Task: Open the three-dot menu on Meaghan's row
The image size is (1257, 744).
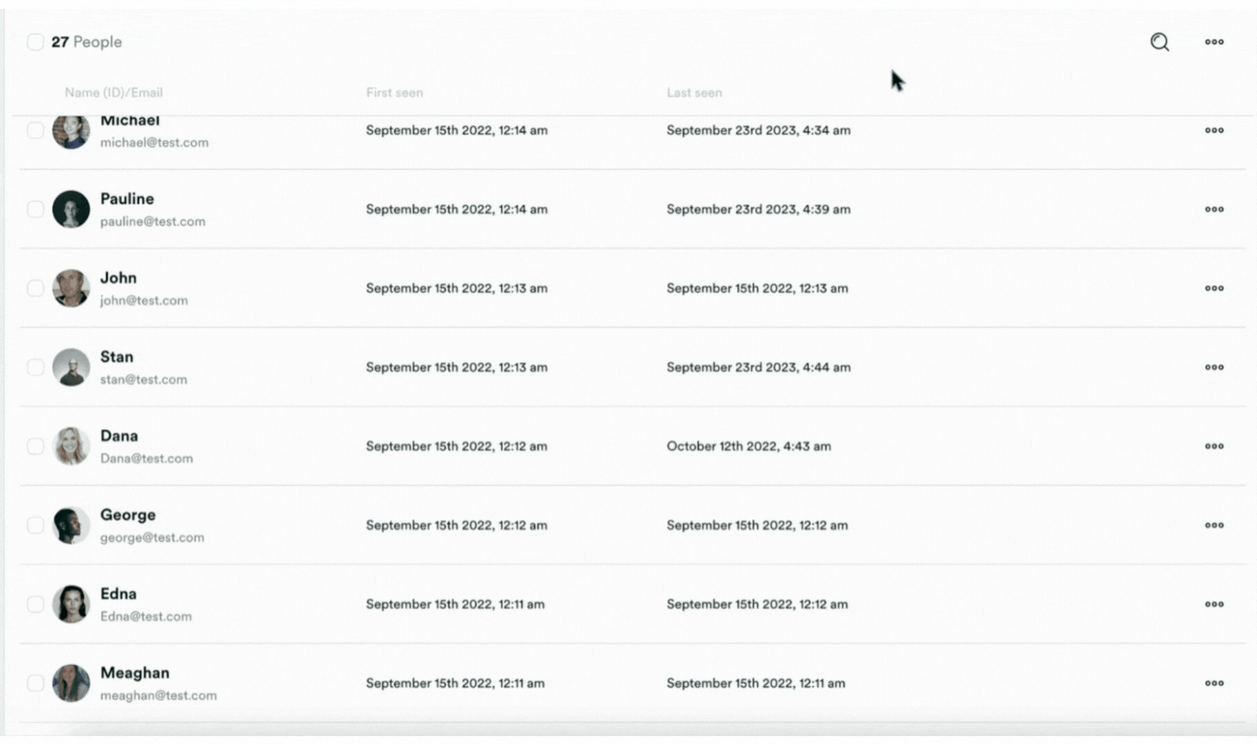Action: (1214, 683)
